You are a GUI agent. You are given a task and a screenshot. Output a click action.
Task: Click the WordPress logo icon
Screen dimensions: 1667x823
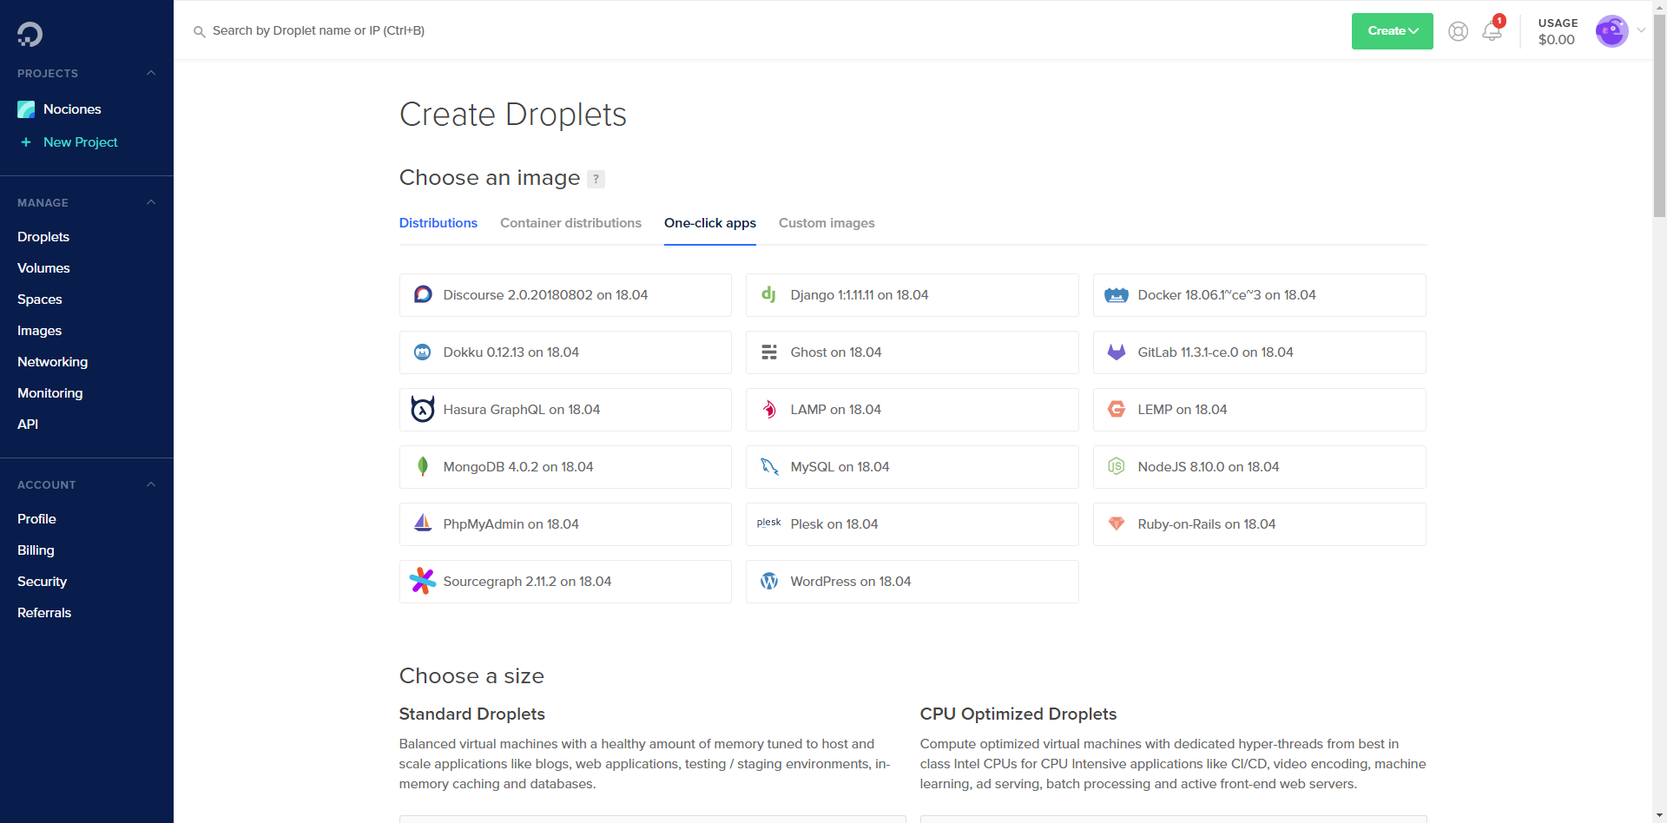[769, 582]
